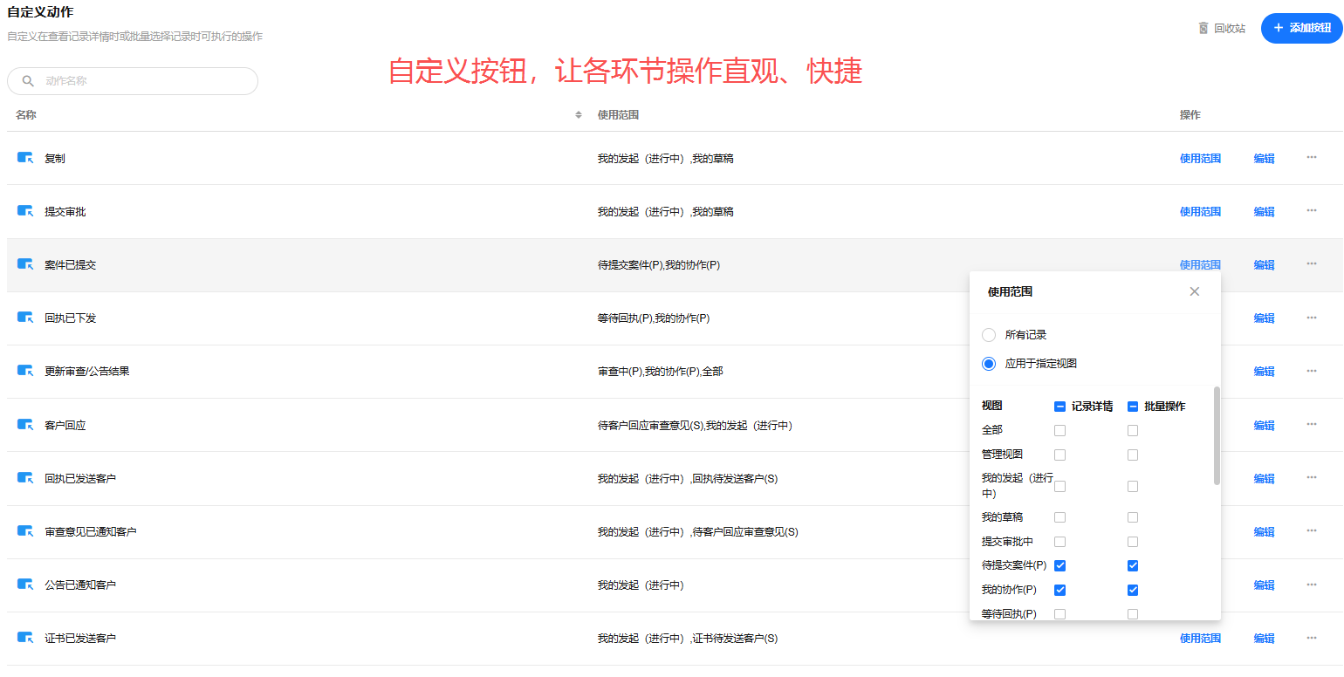Click the action icon beside 复制

pos(25,158)
